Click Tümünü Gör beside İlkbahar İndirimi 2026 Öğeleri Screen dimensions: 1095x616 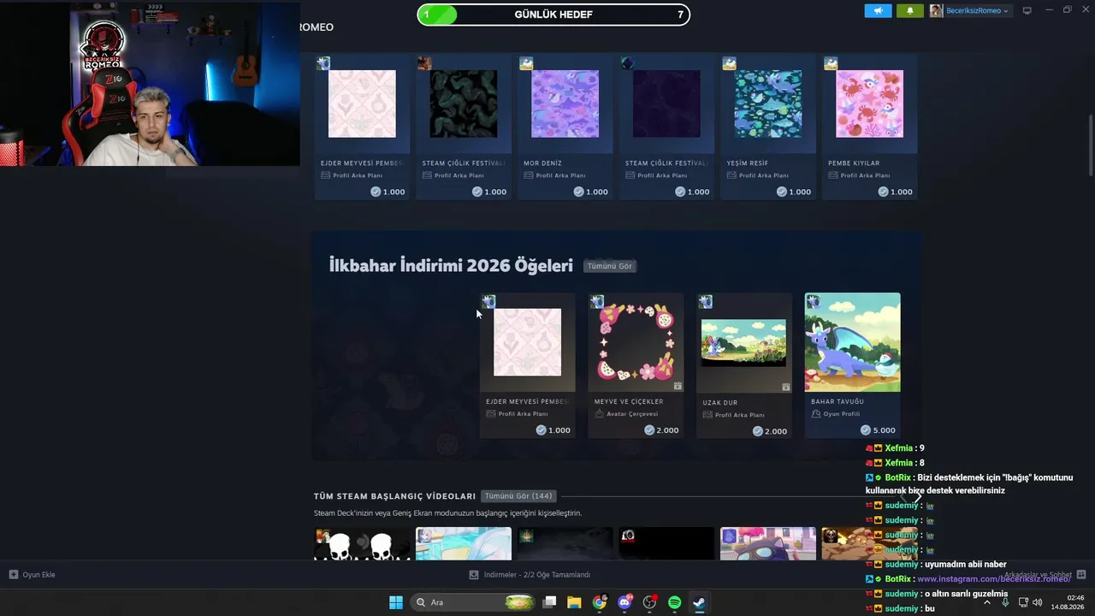(x=610, y=266)
